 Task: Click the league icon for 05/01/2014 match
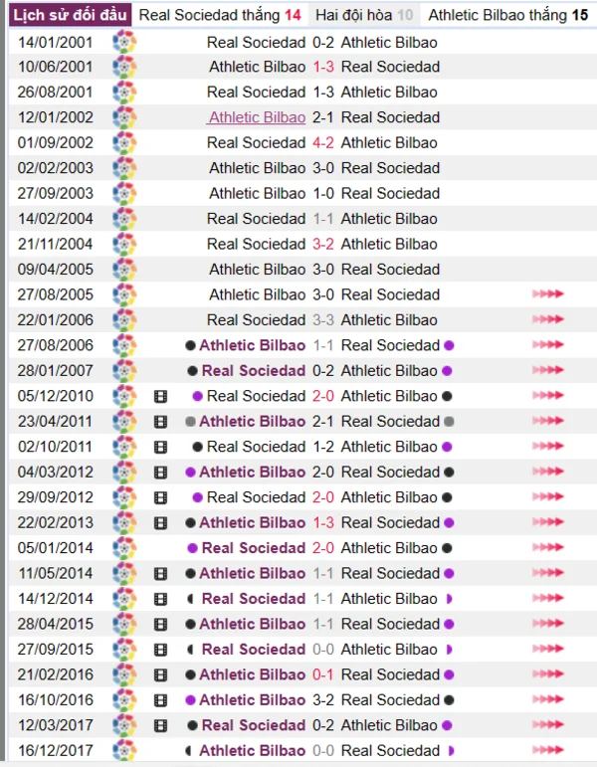pos(124,548)
